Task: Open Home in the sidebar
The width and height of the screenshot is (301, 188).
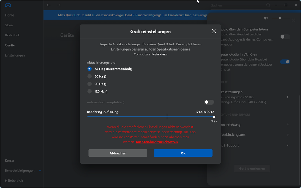Action: pyautogui.click(x=9, y=15)
